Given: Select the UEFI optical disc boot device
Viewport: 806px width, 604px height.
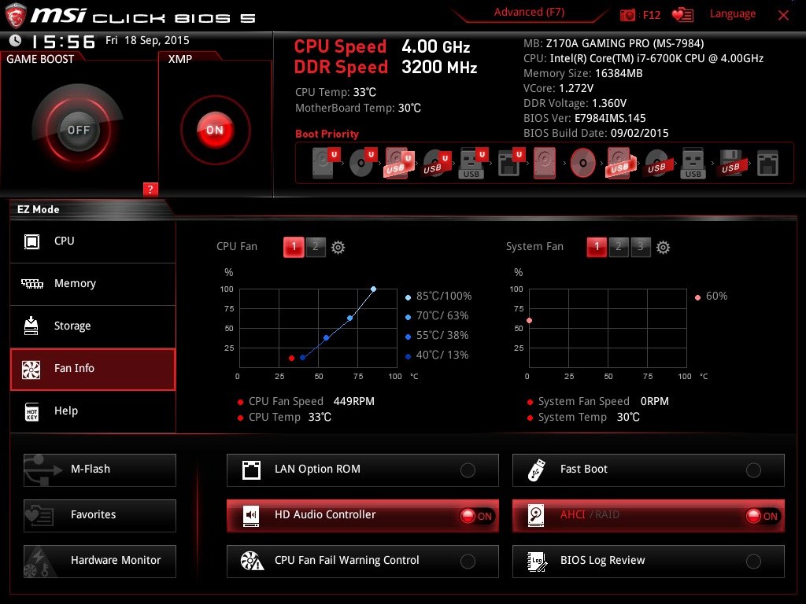Looking at the screenshot, I should (x=363, y=163).
